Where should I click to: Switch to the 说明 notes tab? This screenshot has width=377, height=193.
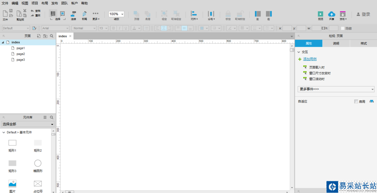click(336, 43)
